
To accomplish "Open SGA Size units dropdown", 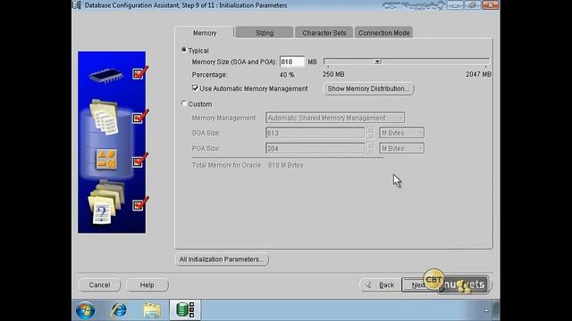I will point(401,133).
